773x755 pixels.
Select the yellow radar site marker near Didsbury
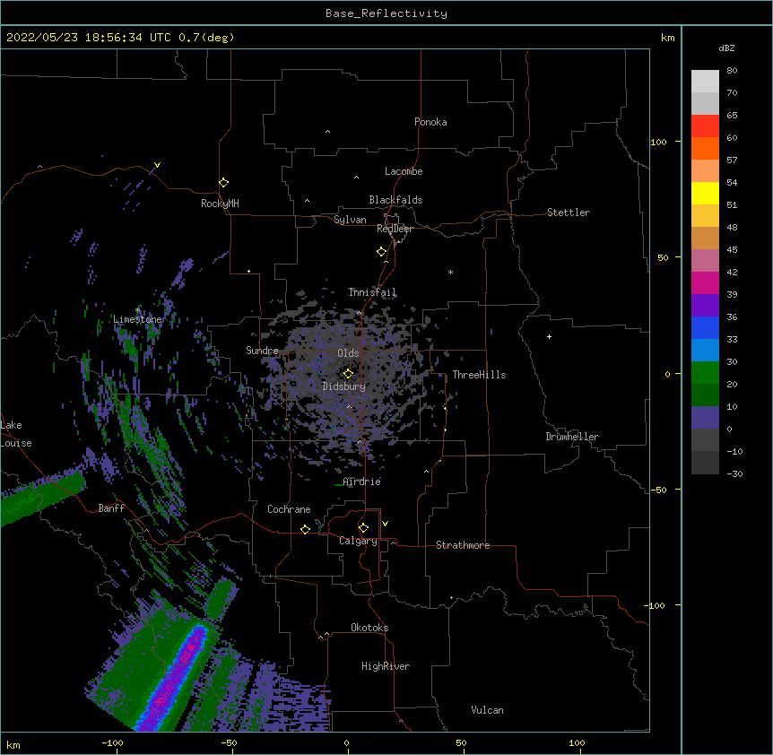[348, 373]
